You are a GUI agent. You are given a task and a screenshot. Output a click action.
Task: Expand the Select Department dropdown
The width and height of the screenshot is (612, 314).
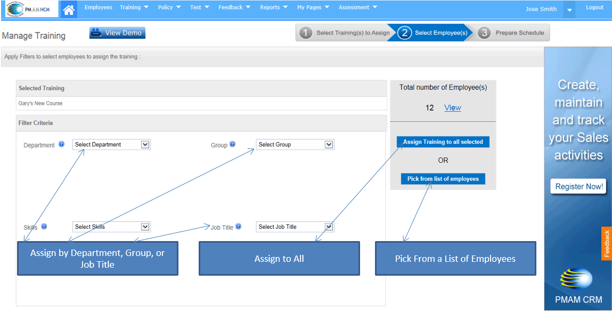[111, 145]
